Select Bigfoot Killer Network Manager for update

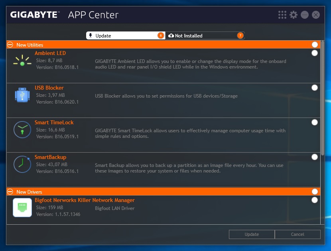pos(315,200)
